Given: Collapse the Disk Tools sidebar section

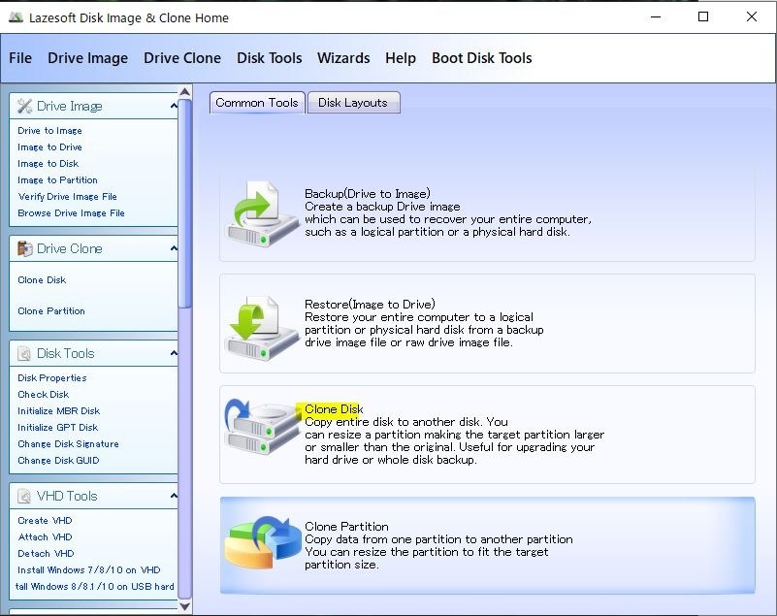Looking at the screenshot, I should pos(174,353).
